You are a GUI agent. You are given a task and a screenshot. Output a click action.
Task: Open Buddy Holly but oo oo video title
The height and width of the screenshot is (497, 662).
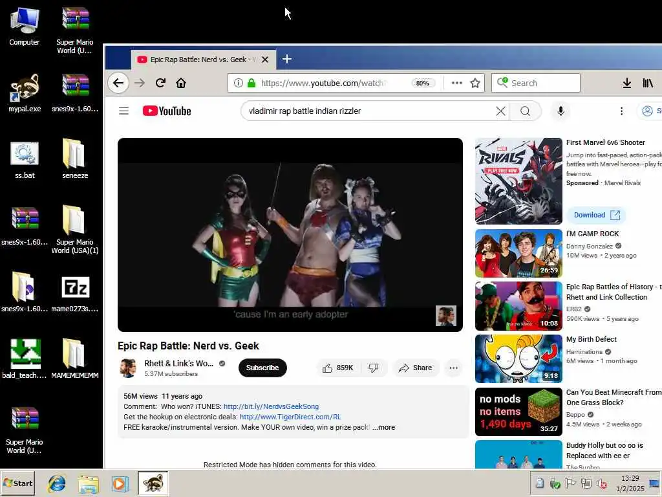pos(604,450)
